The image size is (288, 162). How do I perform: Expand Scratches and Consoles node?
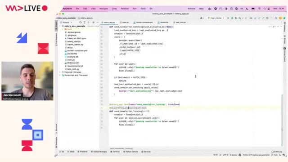coord(60,75)
